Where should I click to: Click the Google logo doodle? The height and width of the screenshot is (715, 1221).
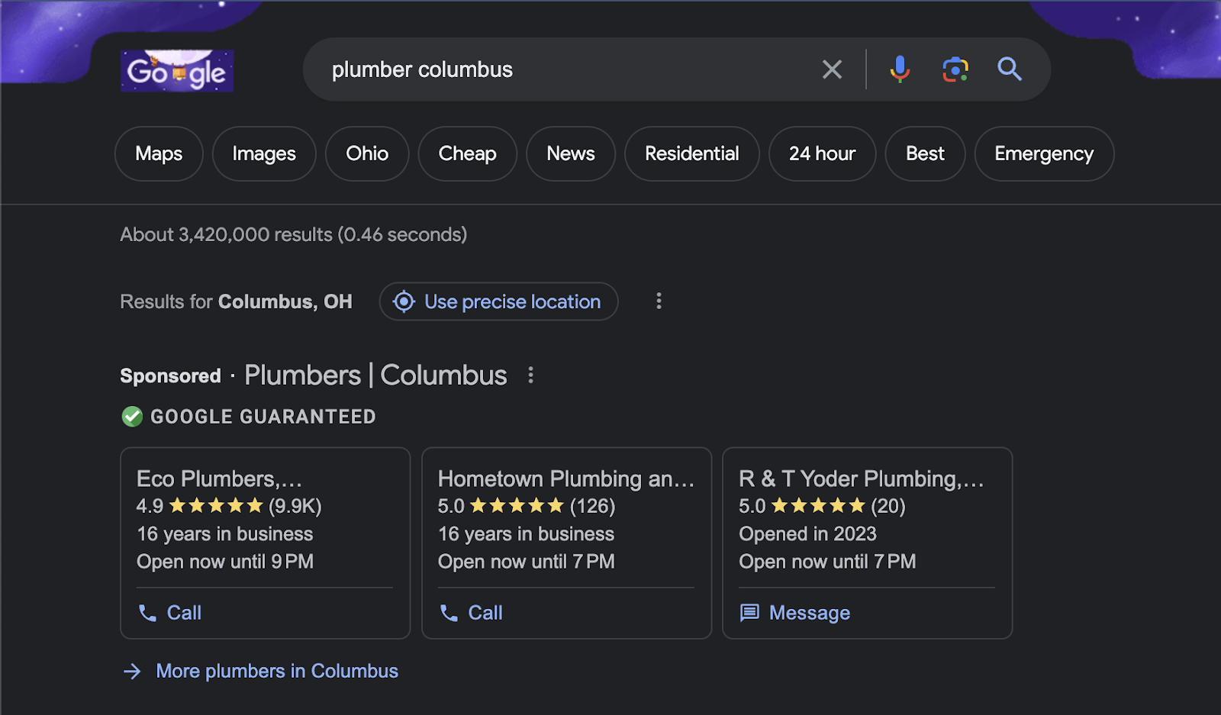tap(177, 71)
